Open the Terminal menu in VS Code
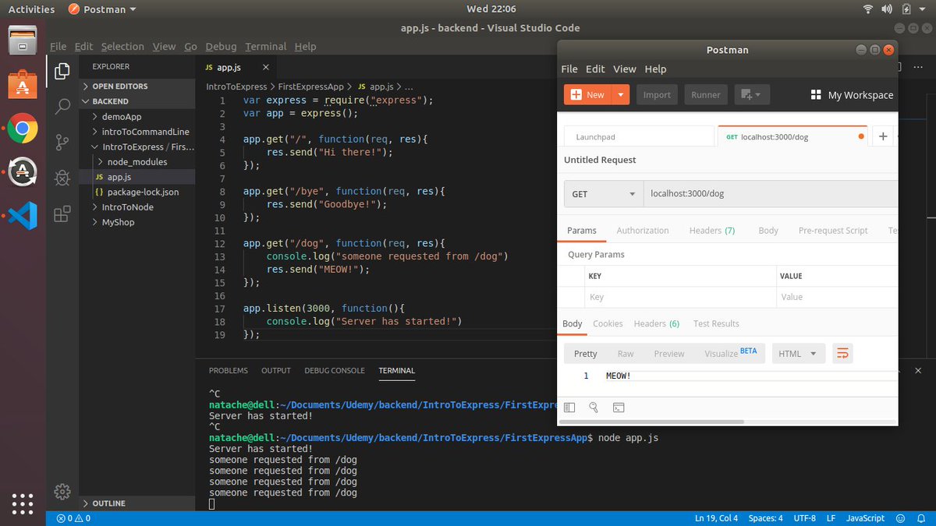The width and height of the screenshot is (936, 526). (265, 47)
